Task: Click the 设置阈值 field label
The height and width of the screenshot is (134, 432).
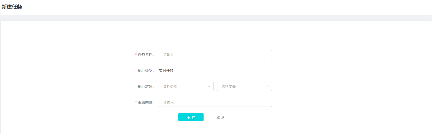Action: pos(146,102)
